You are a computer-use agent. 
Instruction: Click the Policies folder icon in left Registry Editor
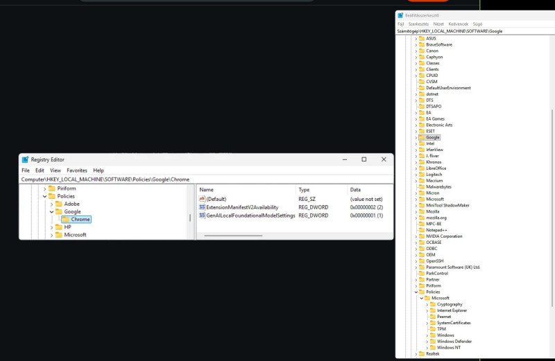[52, 196]
